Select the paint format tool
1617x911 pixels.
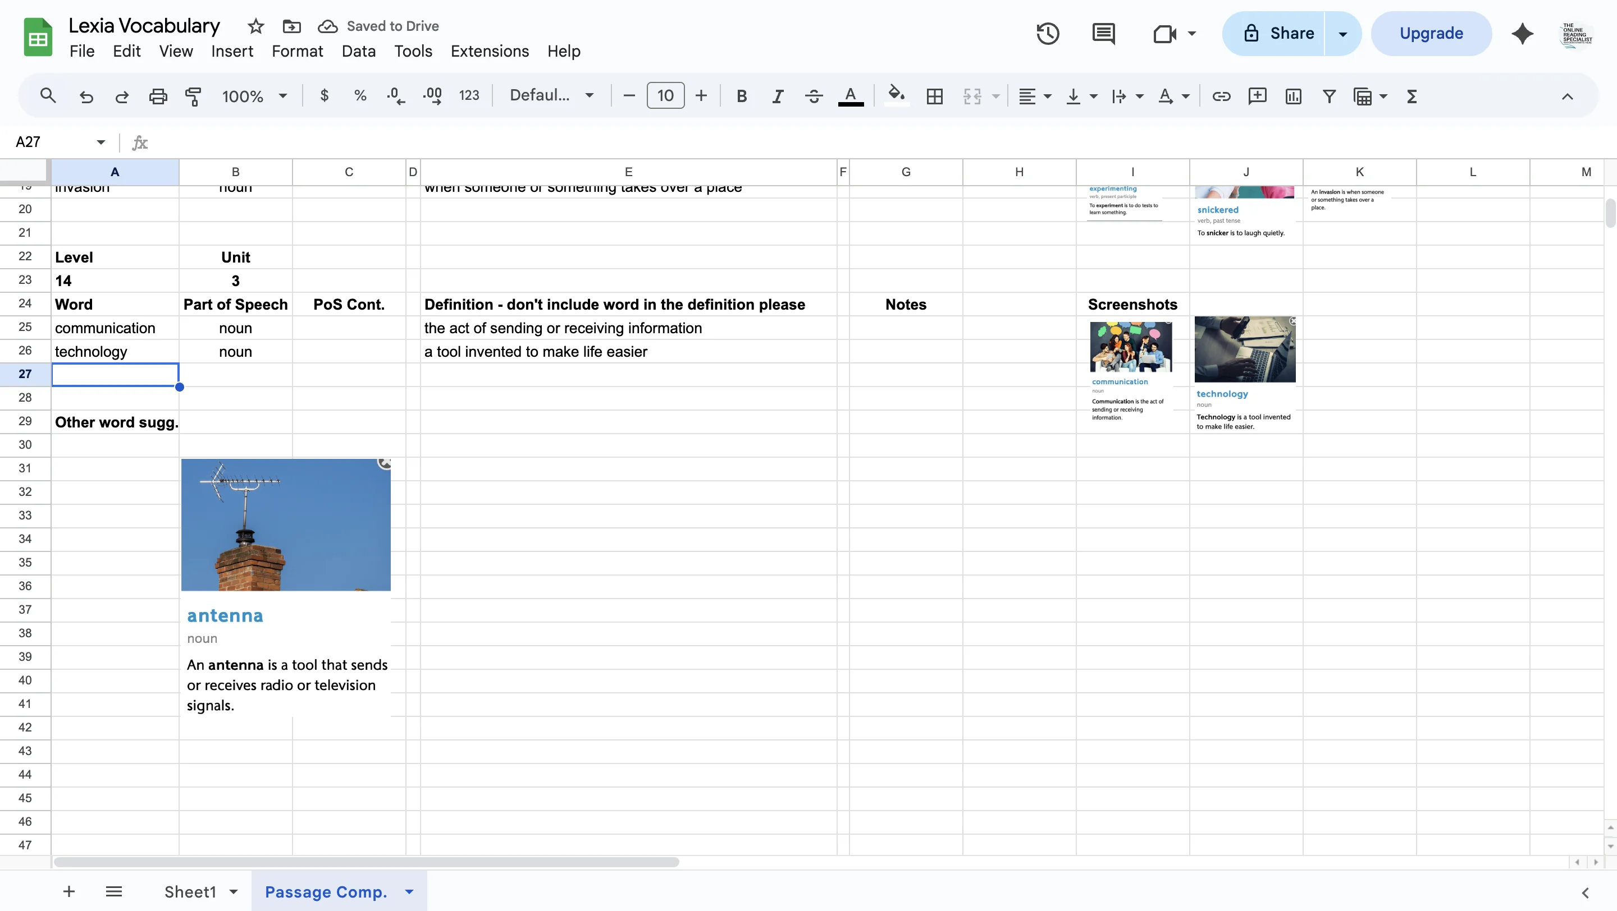pyautogui.click(x=193, y=95)
